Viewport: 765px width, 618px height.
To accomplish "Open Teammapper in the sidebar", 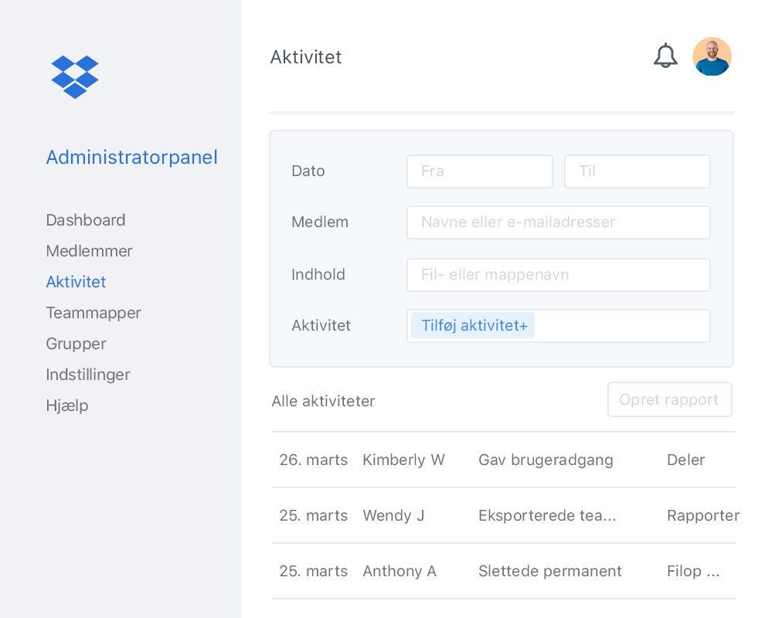I will coord(93,313).
